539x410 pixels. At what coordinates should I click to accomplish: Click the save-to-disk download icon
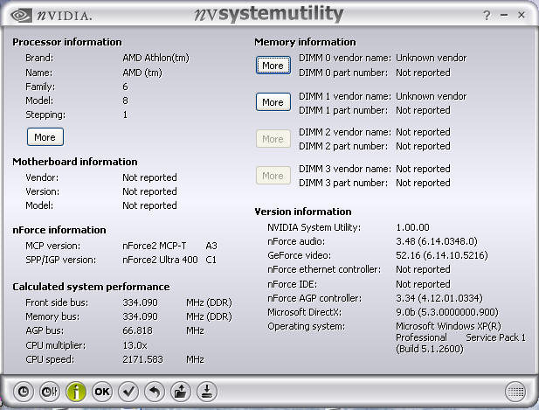coord(207,392)
